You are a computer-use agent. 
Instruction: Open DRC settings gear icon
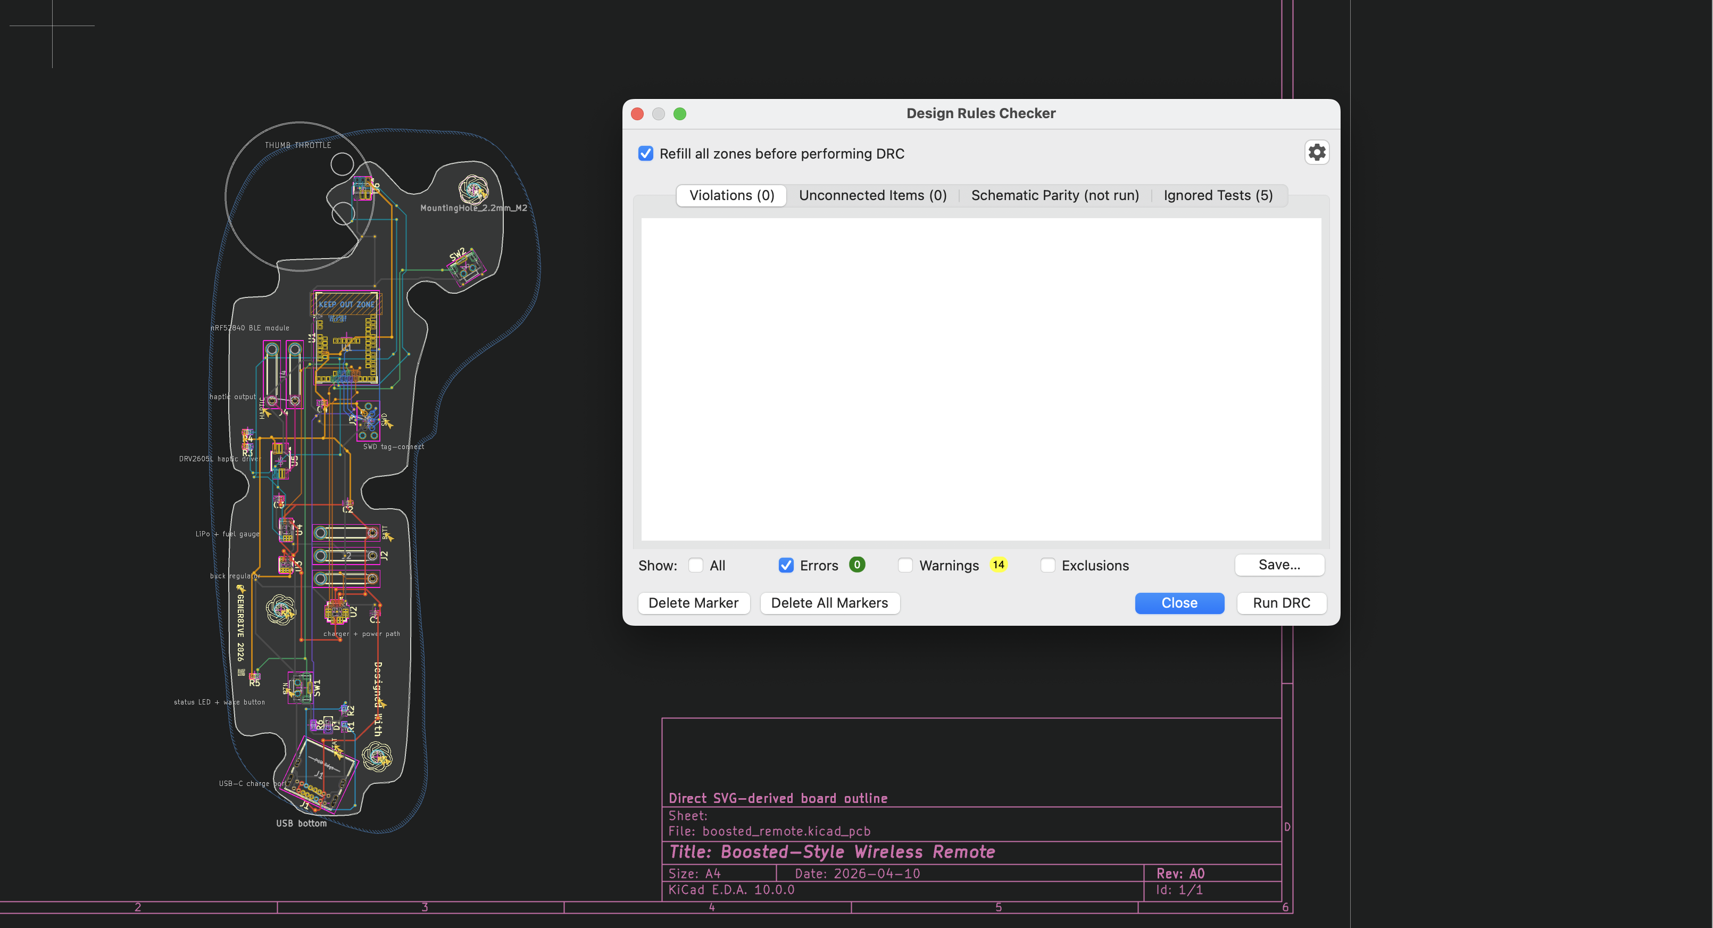pos(1316,152)
